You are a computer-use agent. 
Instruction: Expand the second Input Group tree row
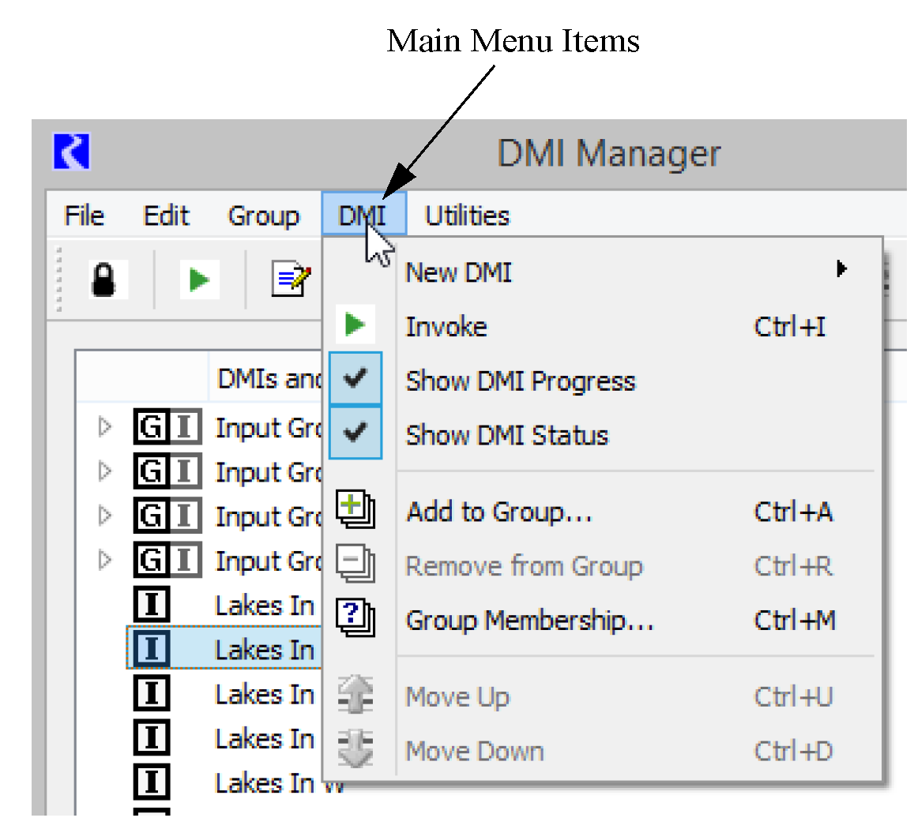[104, 471]
